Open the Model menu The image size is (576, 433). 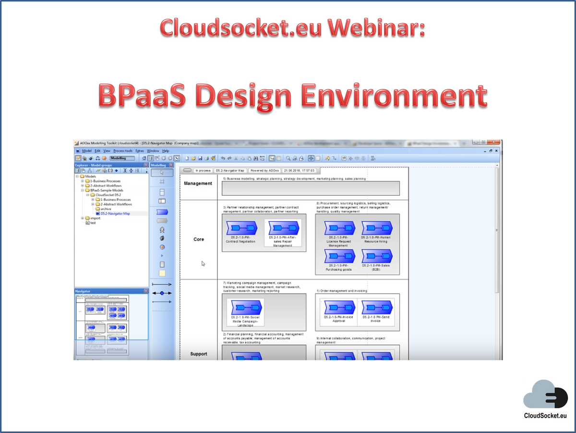tap(86, 151)
